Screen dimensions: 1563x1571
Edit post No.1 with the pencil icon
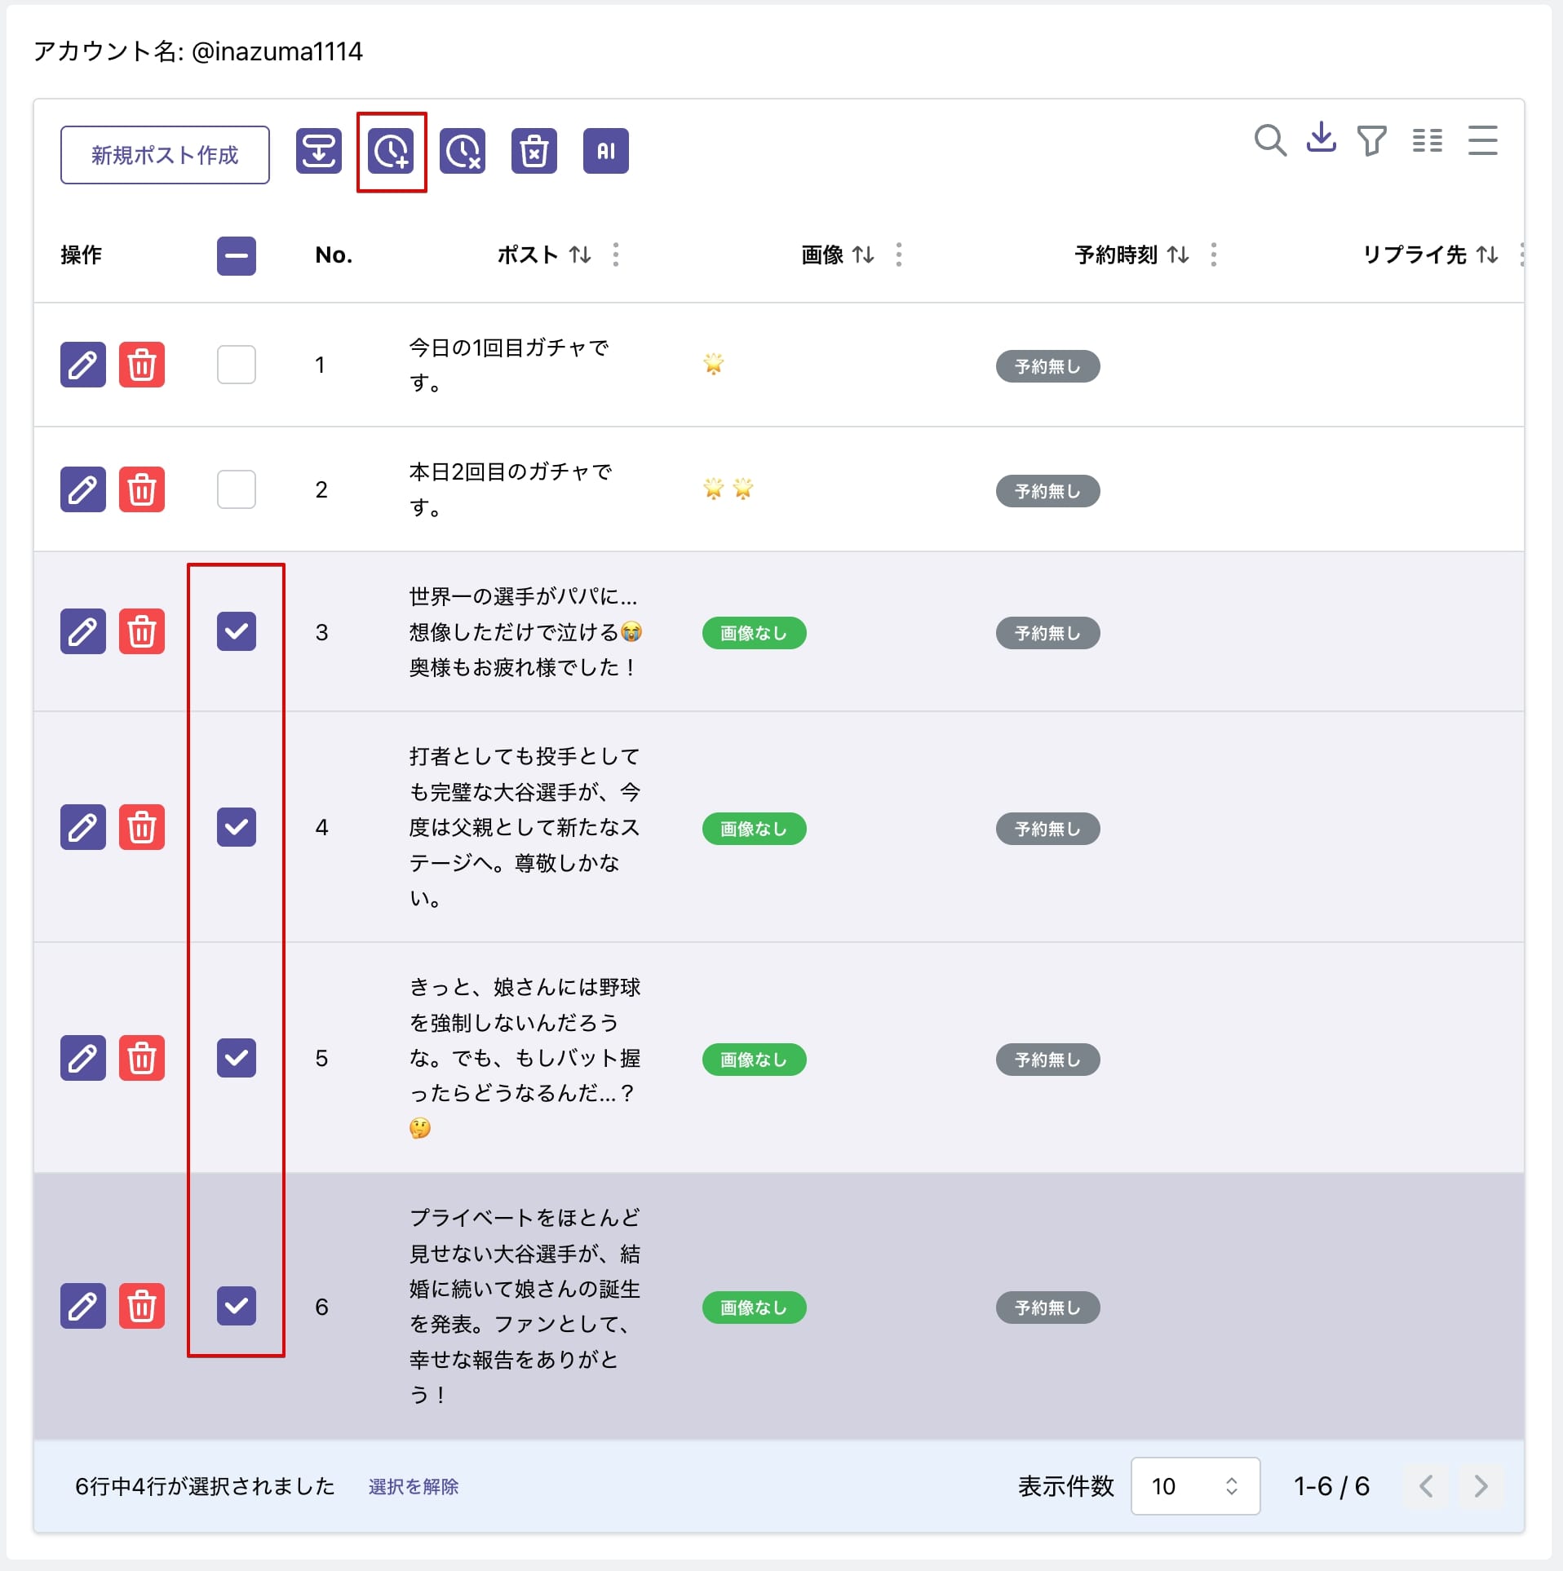pos(82,365)
